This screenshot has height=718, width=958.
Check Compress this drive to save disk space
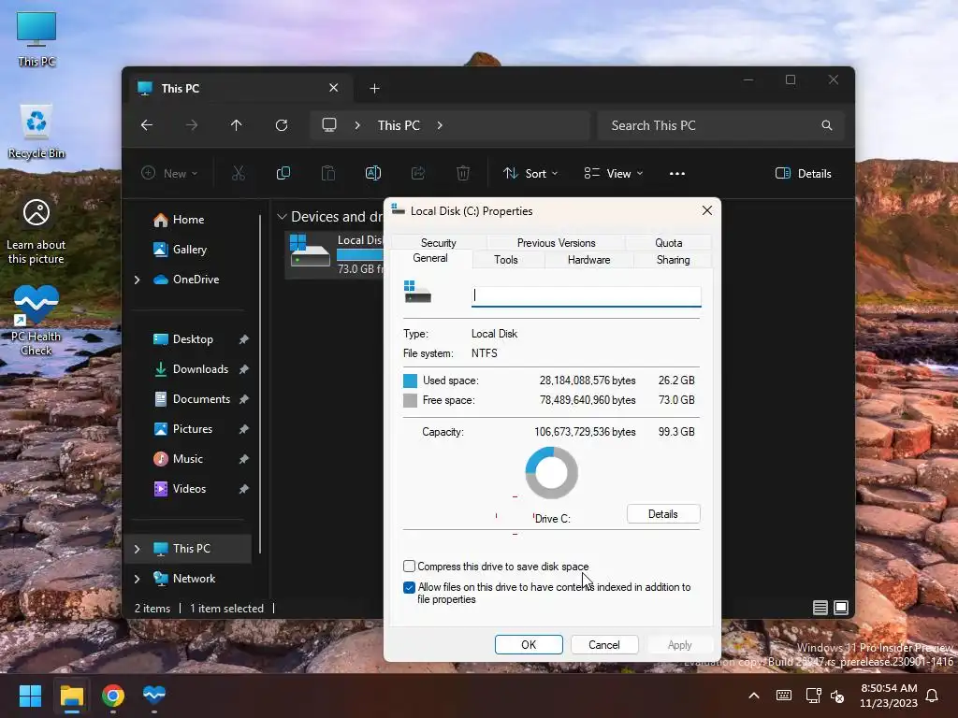(x=410, y=566)
